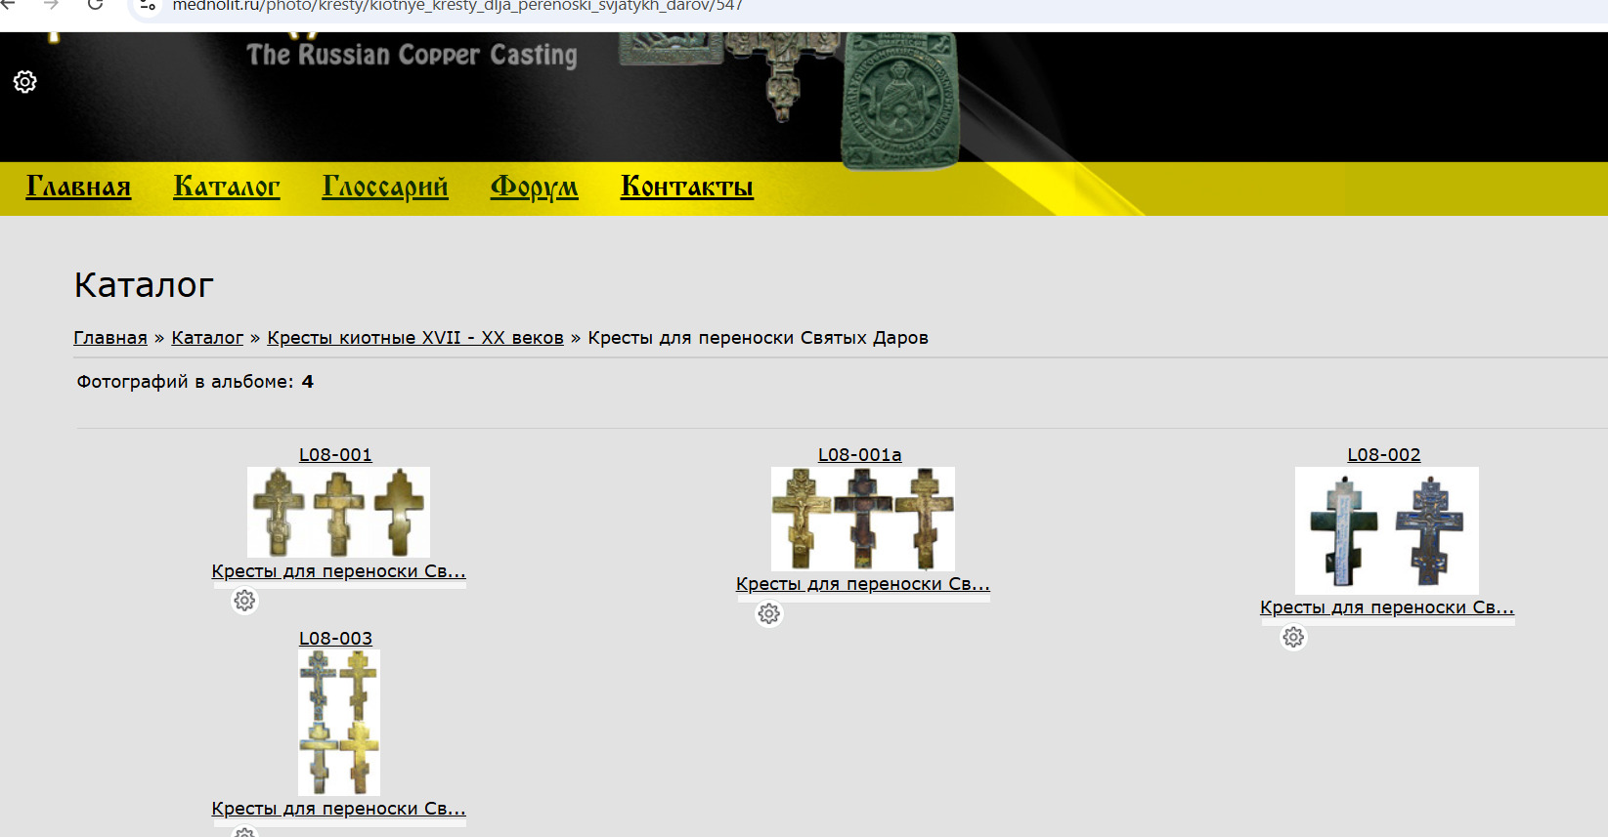Viewport: 1608px width, 837px height.
Task: Go to Глоссарий in the navigation bar
Action: coord(385,187)
